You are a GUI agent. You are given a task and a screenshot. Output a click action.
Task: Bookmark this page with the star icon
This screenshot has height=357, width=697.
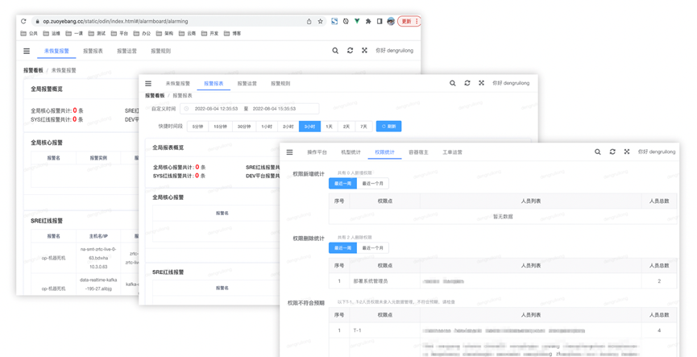tap(321, 21)
